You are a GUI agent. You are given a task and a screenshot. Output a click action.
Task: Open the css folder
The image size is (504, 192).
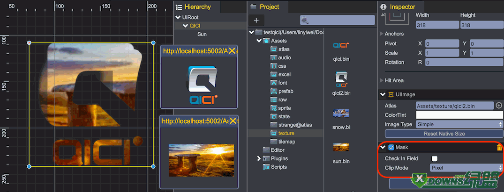pyautogui.click(x=278, y=66)
